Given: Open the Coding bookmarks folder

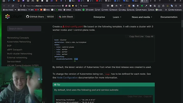Looking at the screenshot, I should click(x=122, y=10).
